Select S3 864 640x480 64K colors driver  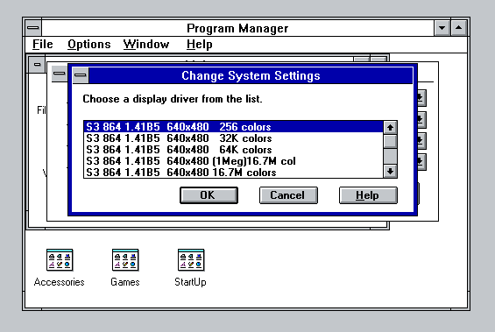[234, 150]
